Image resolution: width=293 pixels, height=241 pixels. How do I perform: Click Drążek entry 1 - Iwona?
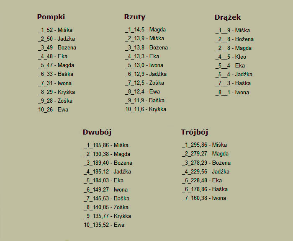[232, 93]
